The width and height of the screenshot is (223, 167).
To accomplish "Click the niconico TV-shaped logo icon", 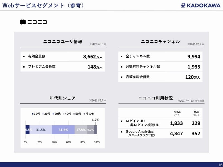I will 23,22.
